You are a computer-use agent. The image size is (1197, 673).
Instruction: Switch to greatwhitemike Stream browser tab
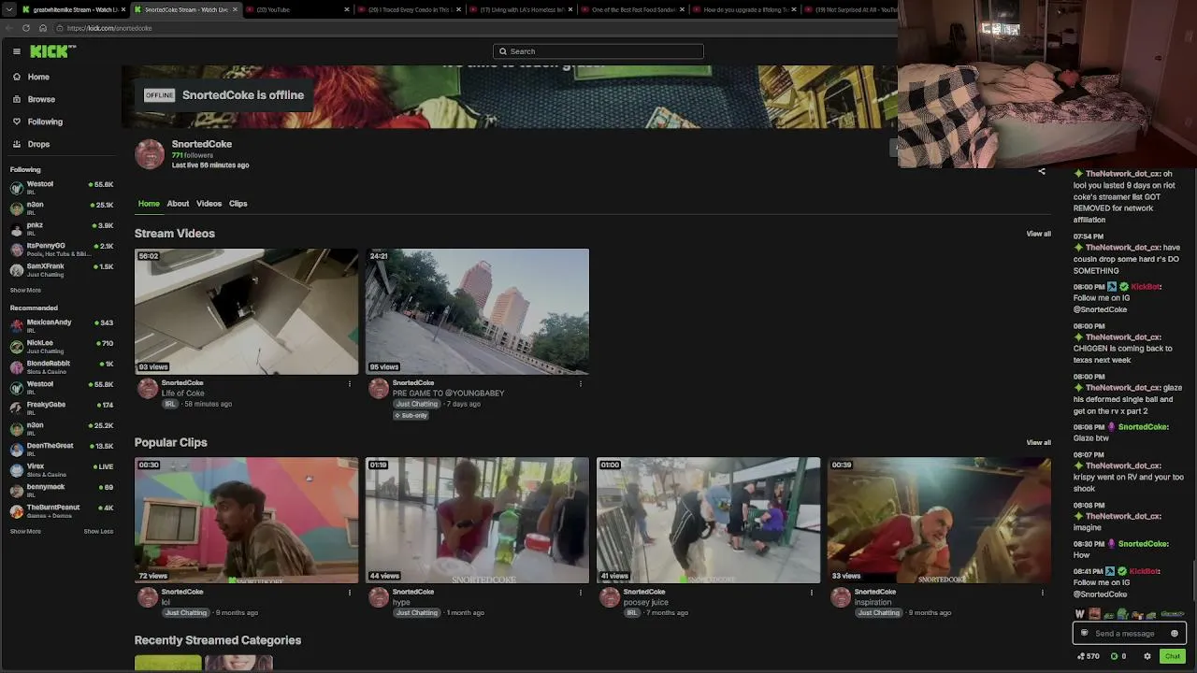tap(71, 9)
